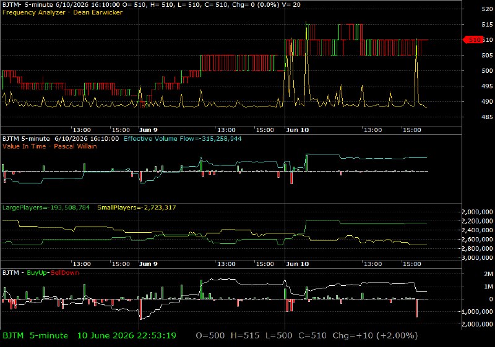495x347 pixels.
Task: Click the green 'BuyUp' legend label
Action: 37,273
